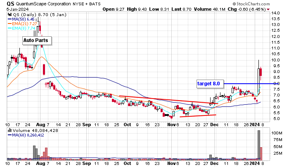Click the Chg -0.60 (-6.45%) value
Screen dimensions: 289x167
pyautogui.click(x=246, y=9)
